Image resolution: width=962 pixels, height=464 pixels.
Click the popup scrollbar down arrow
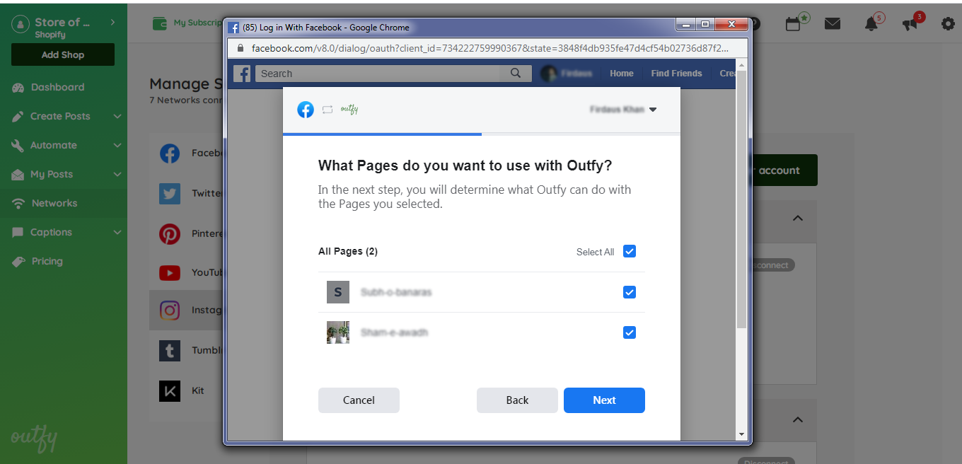pyautogui.click(x=741, y=434)
